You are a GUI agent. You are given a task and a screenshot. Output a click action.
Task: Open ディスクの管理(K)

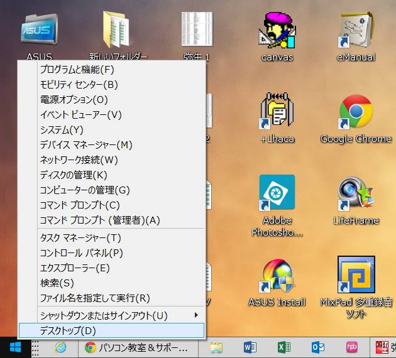coord(111,175)
